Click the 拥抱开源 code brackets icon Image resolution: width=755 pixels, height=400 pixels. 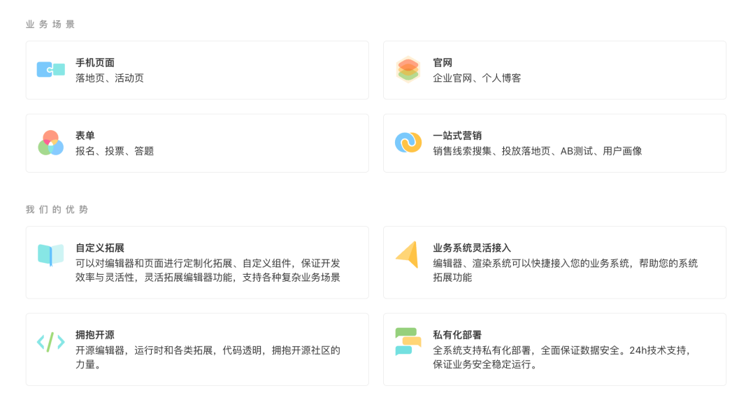pyautogui.click(x=51, y=342)
